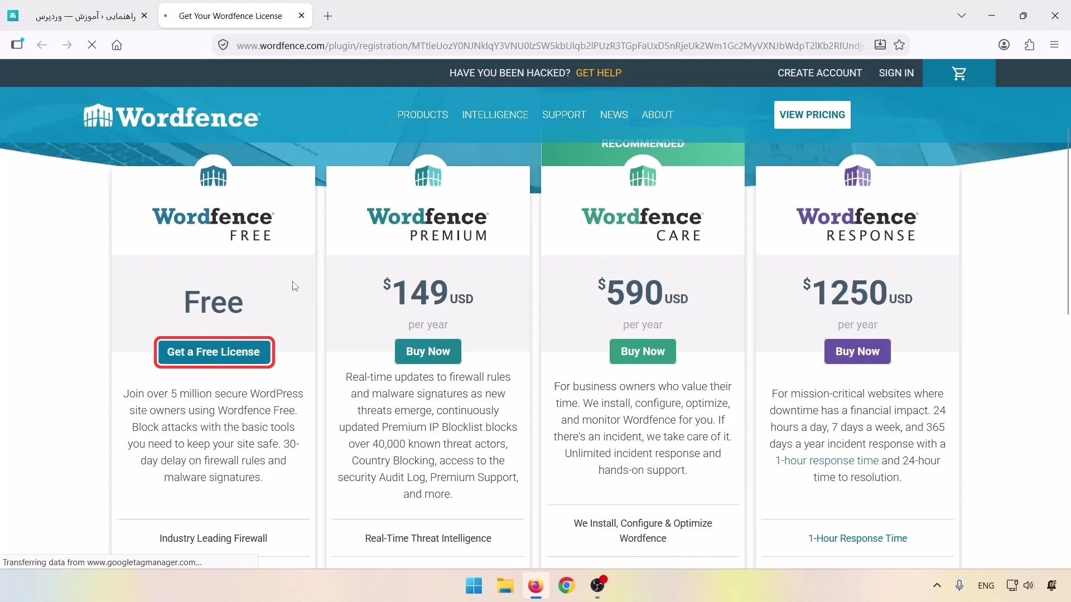Click the 'Real-Time Threat Intelligence' feature text
The image size is (1071, 602).
click(428, 538)
